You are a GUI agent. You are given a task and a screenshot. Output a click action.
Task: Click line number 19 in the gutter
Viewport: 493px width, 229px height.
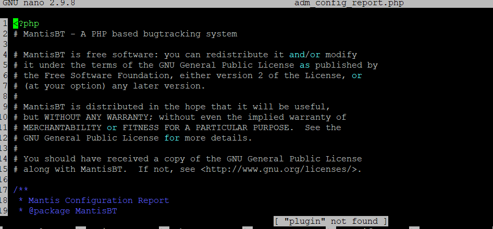(x=5, y=211)
